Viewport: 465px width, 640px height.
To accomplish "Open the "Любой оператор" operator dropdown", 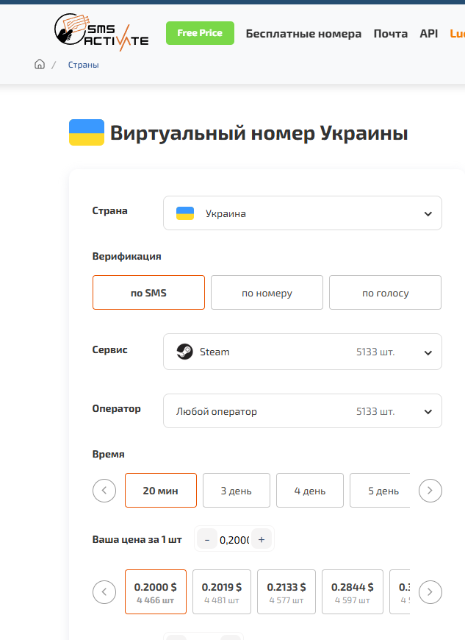I will click(302, 411).
